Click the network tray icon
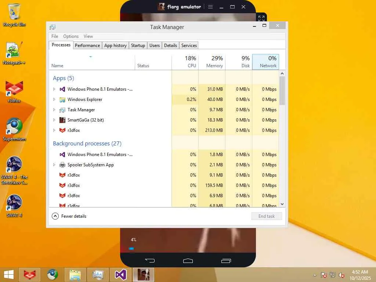 [x=332, y=275]
